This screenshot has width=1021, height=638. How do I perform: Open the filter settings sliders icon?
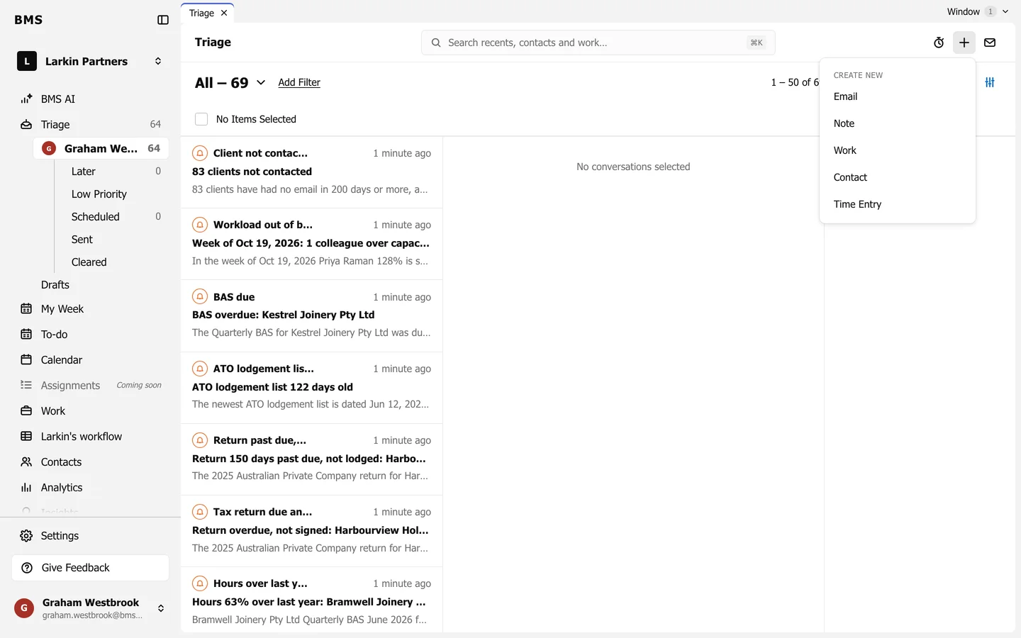(x=990, y=82)
